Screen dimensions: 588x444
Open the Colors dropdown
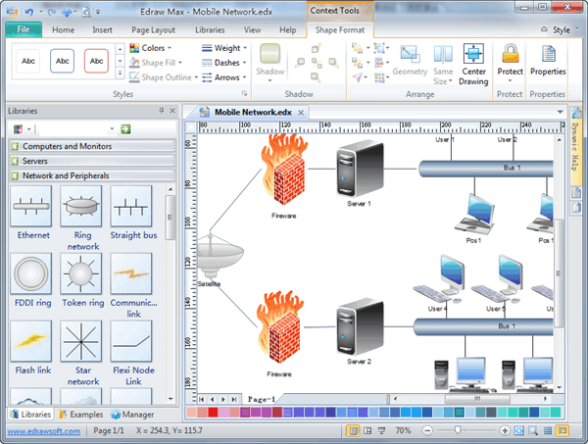tap(150, 48)
